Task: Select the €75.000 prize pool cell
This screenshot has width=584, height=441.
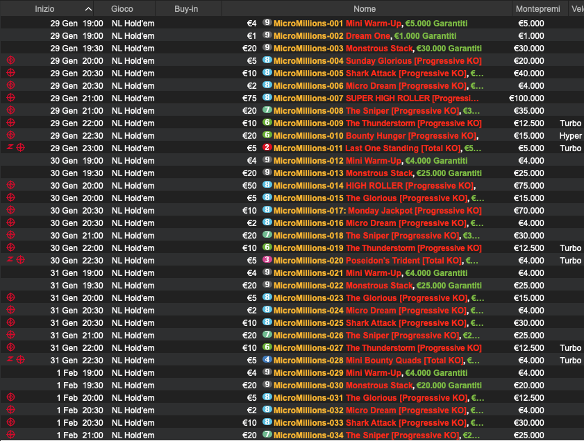Action: pos(529,186)
